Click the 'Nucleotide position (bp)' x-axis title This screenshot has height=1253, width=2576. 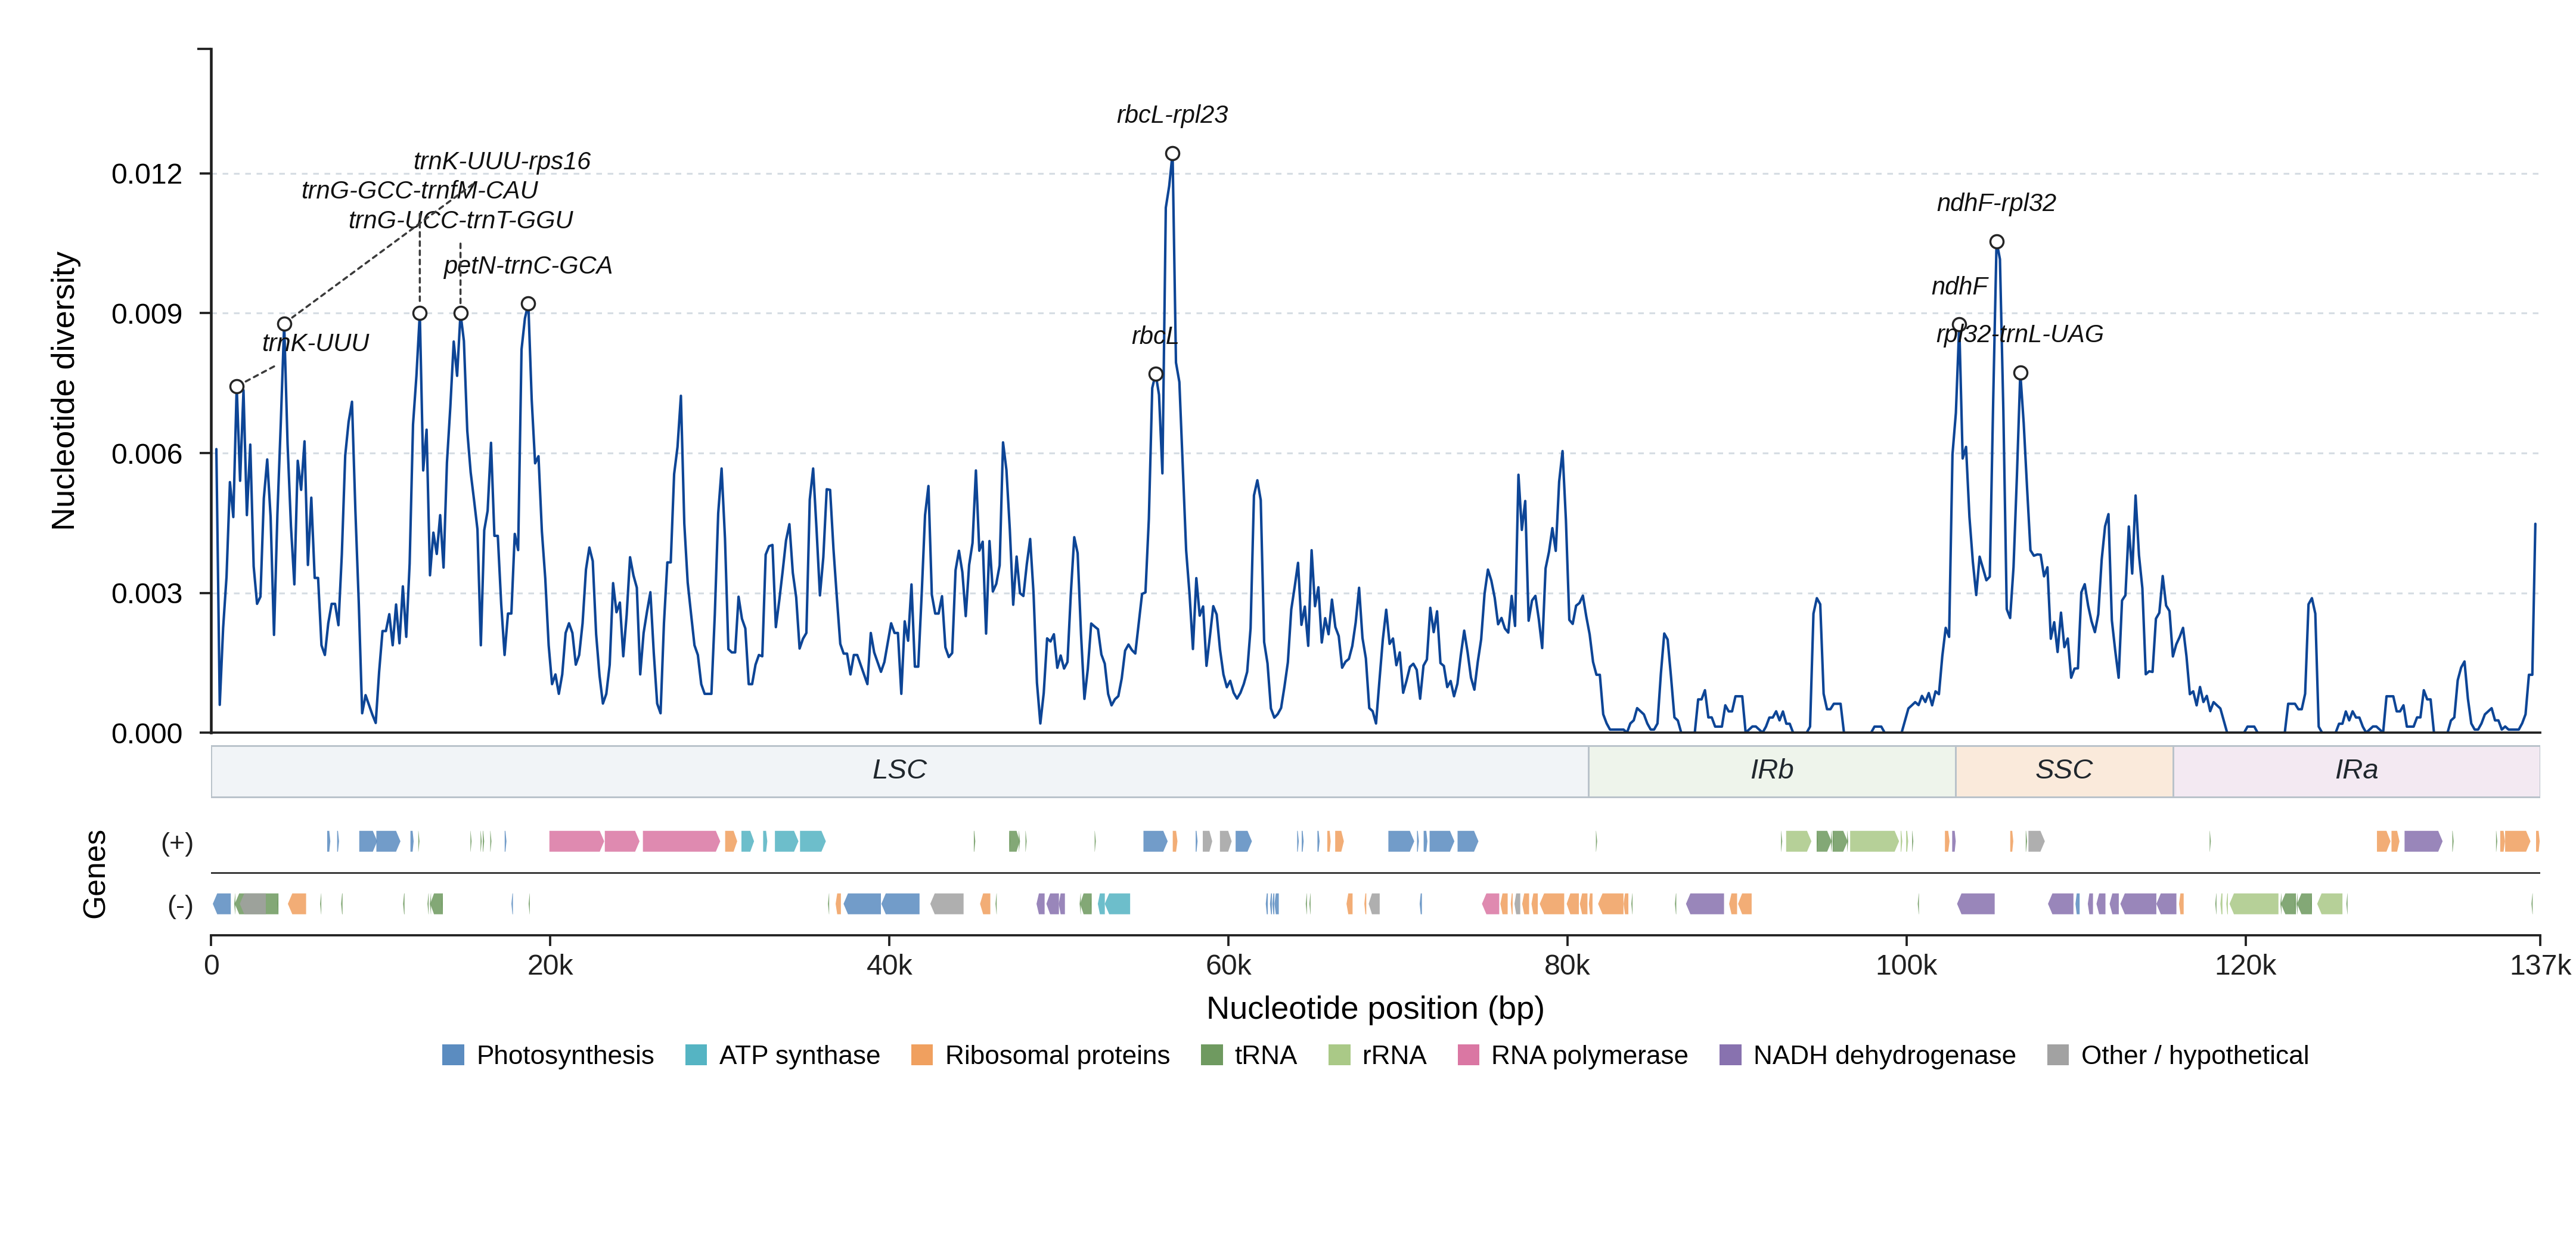1375,1008
